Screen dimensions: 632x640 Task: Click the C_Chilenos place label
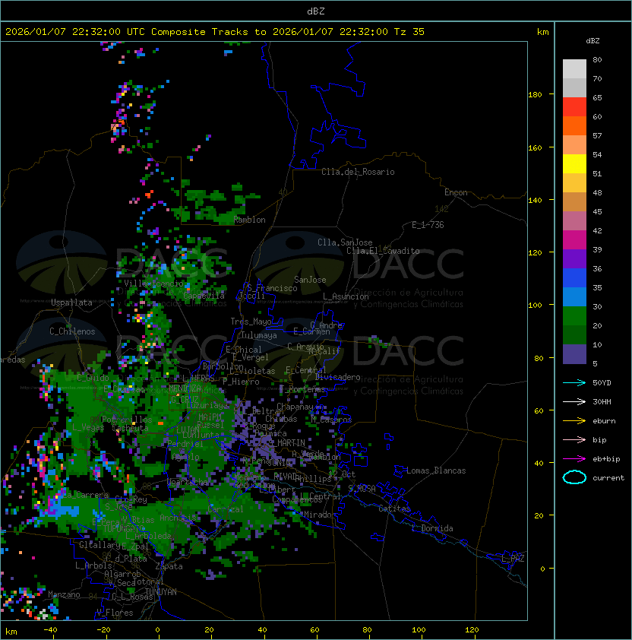pyautogui.click(x=72, y=331)
